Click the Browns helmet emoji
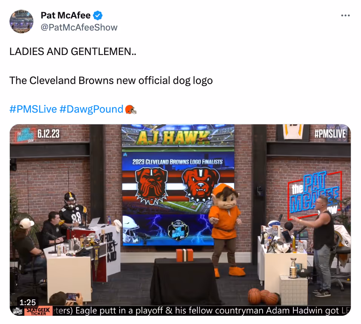The height and width of the screenshot is (324, 361). [131, 110]
